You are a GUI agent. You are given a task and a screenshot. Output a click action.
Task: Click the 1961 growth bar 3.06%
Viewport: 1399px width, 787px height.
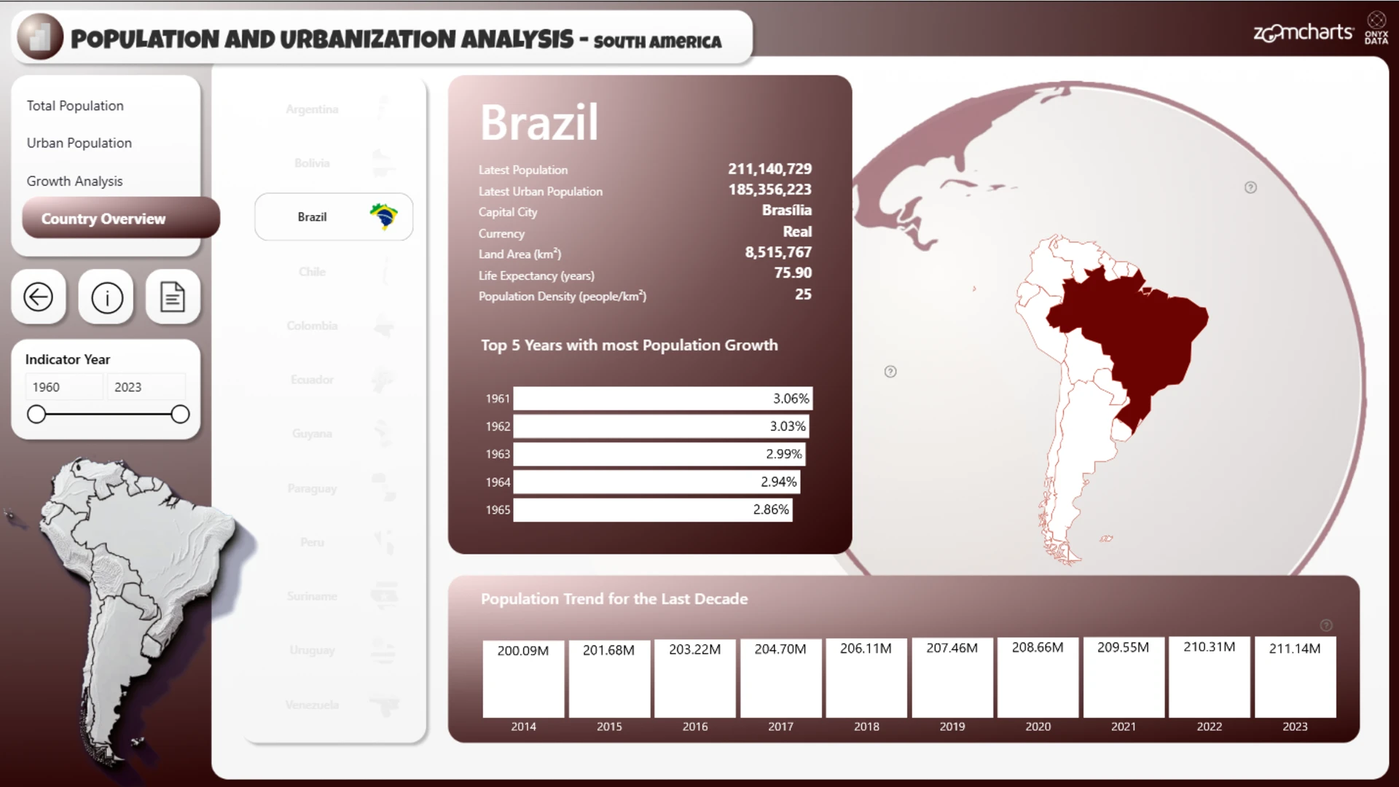(662, 399)
